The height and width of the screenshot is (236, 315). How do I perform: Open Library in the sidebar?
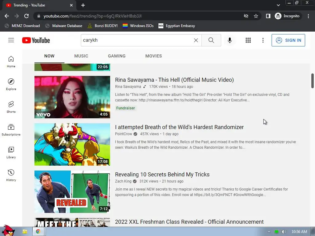(11, 153)
